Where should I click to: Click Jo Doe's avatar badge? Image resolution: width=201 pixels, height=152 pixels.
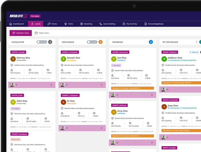tap(63, 102)
